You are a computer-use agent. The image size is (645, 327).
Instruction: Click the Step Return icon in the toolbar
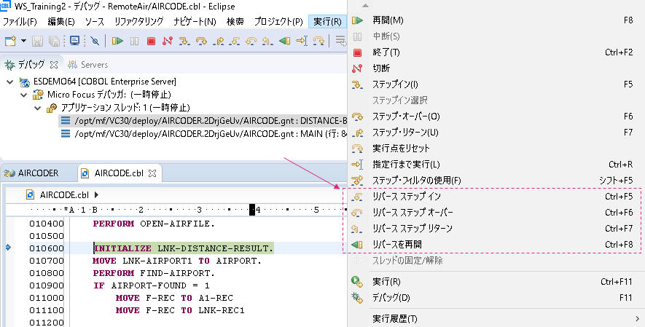point(218,41)
